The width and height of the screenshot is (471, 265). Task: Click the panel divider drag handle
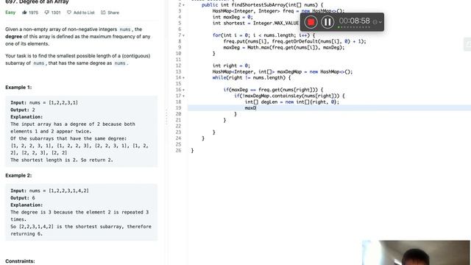point(166,117)
